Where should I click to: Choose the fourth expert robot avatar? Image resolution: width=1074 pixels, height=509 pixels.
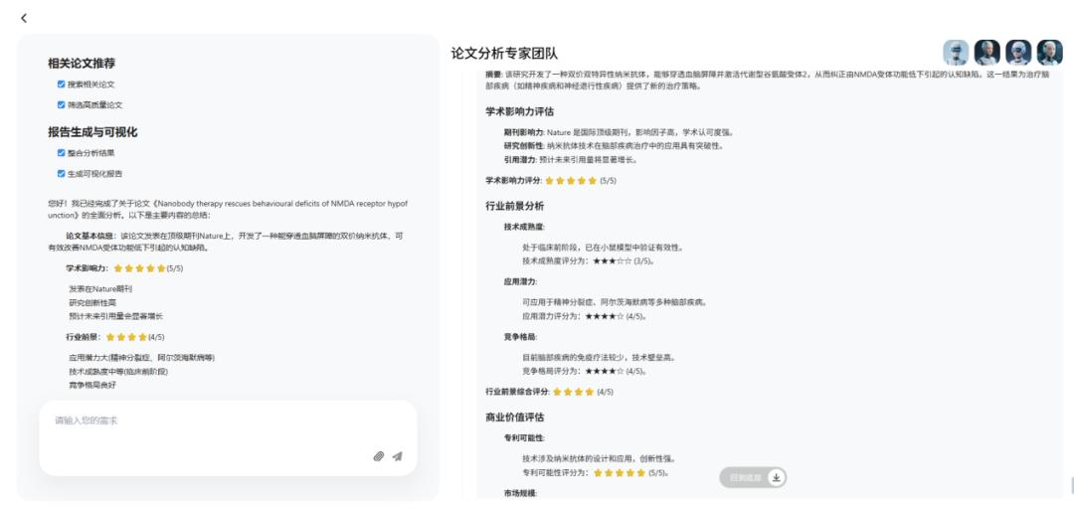click(x=1049, y=53)
